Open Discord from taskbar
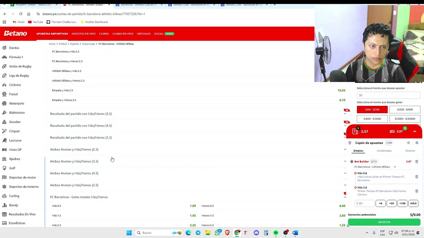Screen dimensions: 424x238 pos(256,233)
